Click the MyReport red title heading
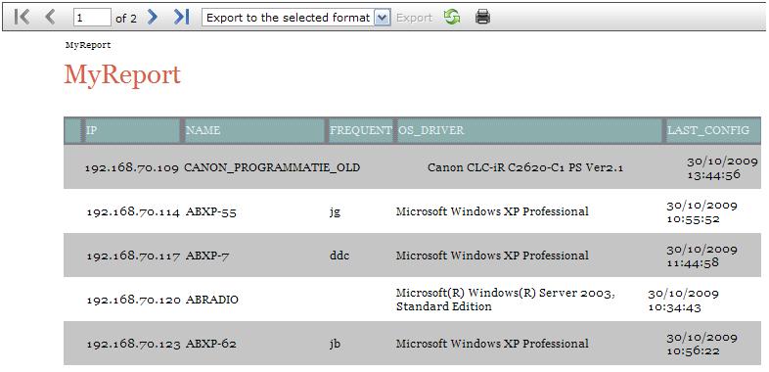Image resolution: width=769 pixels, height=372 pixels. click(122, 75)
